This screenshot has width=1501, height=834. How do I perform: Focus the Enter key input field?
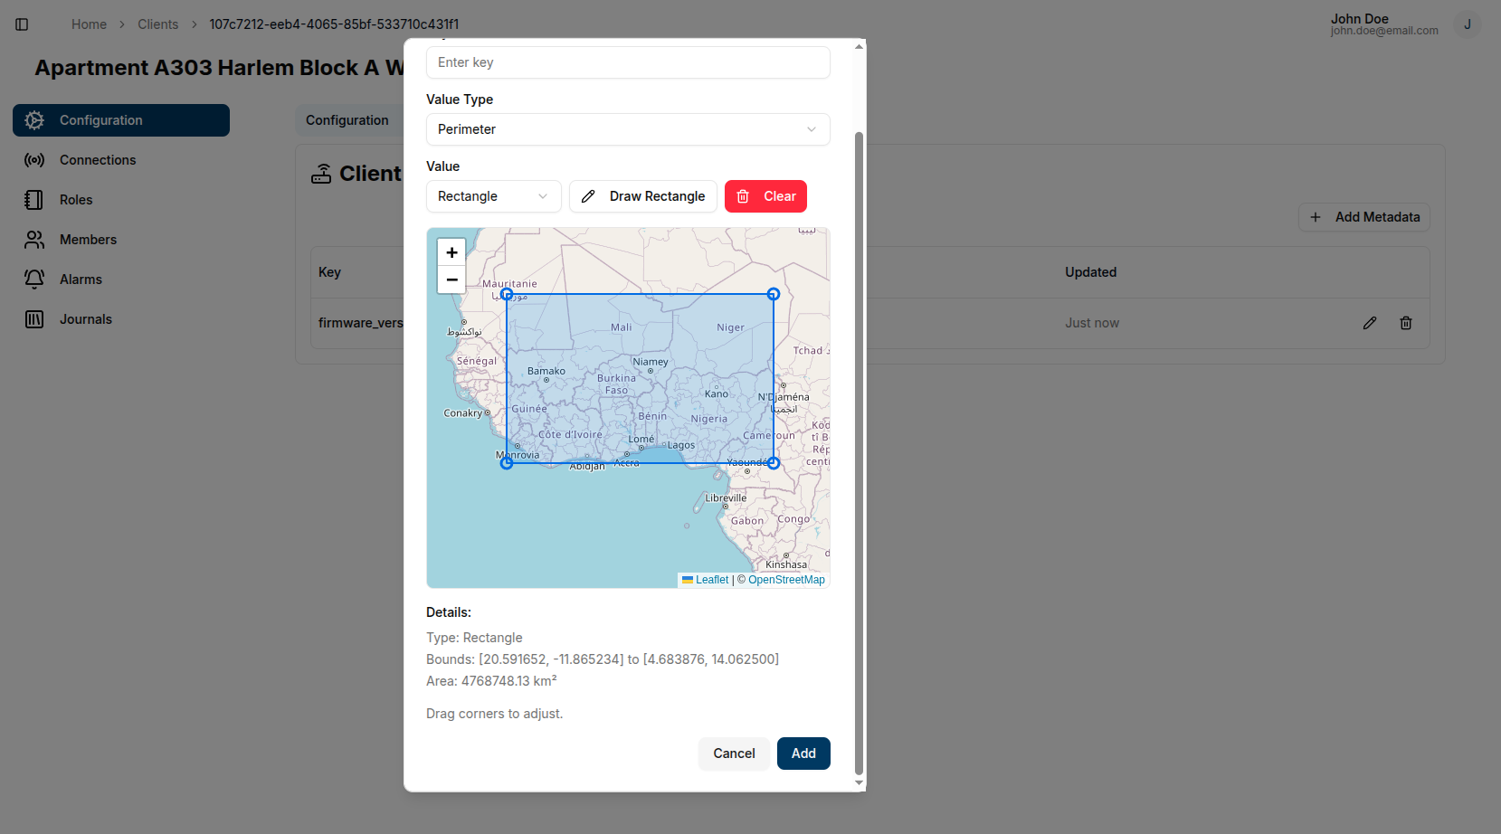pyautogui.click(x=627, y=62)
